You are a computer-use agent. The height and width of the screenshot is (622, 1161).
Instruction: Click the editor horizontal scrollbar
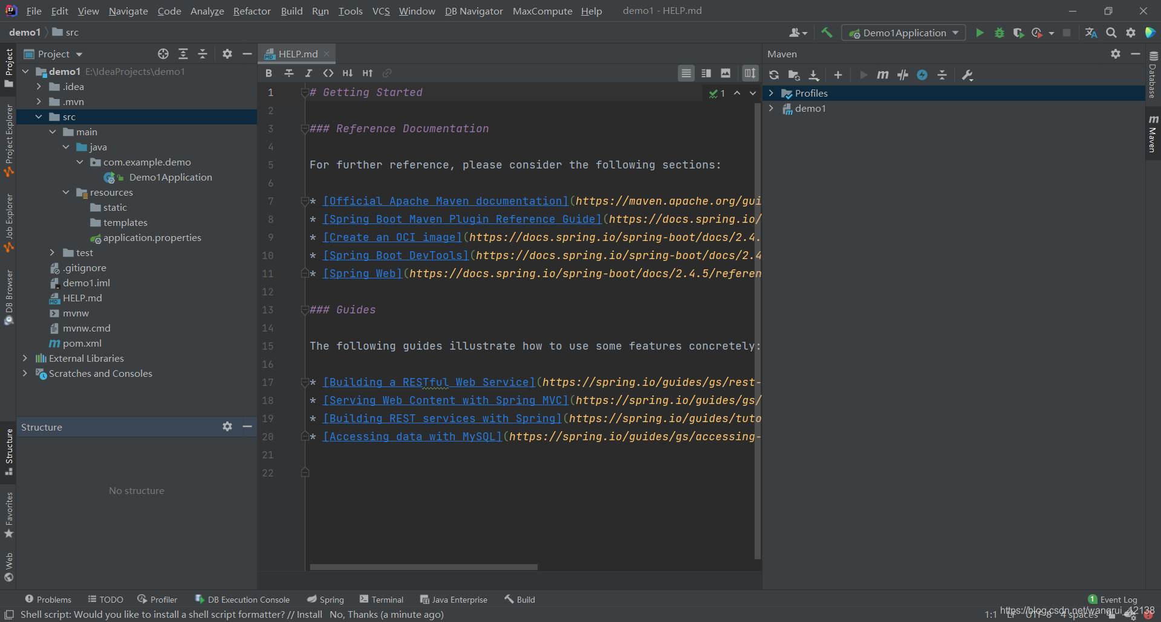tap(423, 567)
